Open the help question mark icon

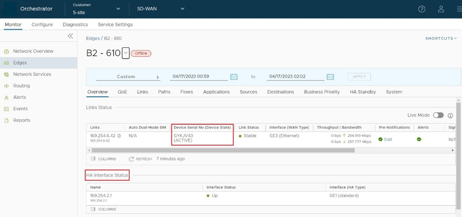click(421, 9)
